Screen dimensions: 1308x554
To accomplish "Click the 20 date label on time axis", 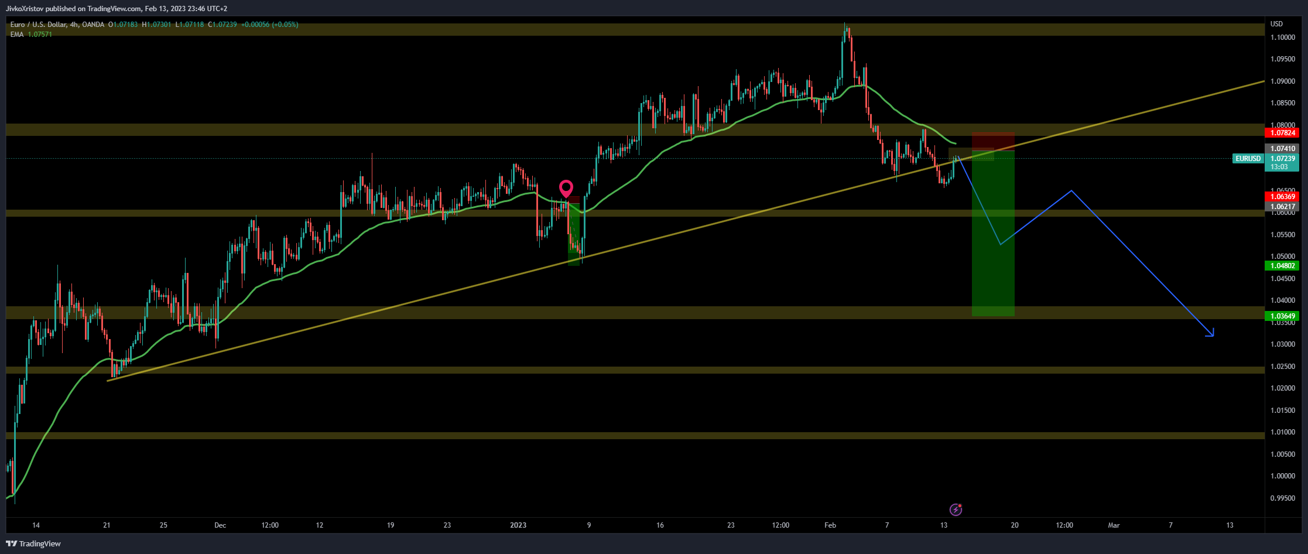I will click(1015, 525).
